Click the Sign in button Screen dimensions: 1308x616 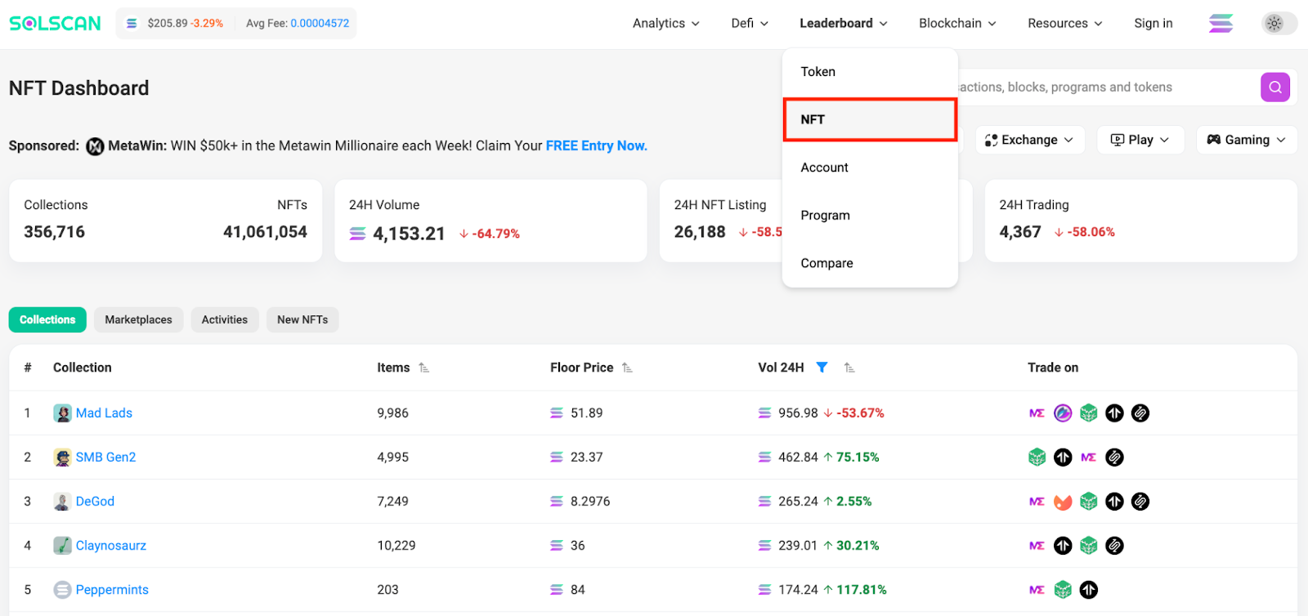[x=1153, y=24]
